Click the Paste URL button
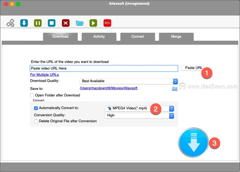The width and height of the screenshot is (240, 172). [194, 68]
